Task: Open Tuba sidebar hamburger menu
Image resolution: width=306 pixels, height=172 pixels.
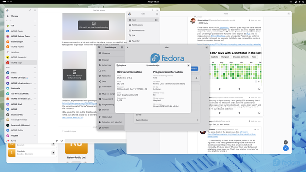Action: click(x=157, y=14)
